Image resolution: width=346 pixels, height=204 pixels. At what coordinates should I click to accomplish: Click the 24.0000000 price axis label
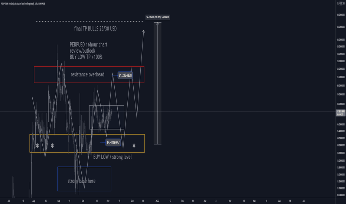(x=341, y=54)
